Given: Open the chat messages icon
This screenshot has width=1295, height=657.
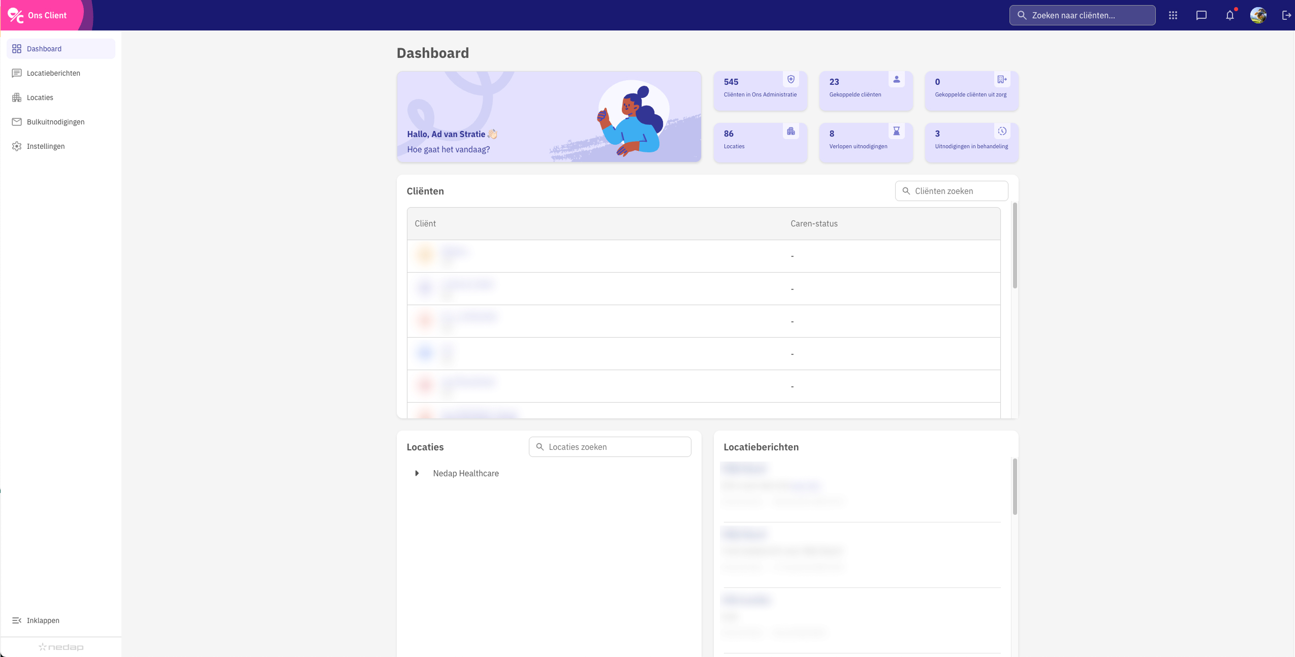Looking at the screenshot, I should coord(1201,15).
